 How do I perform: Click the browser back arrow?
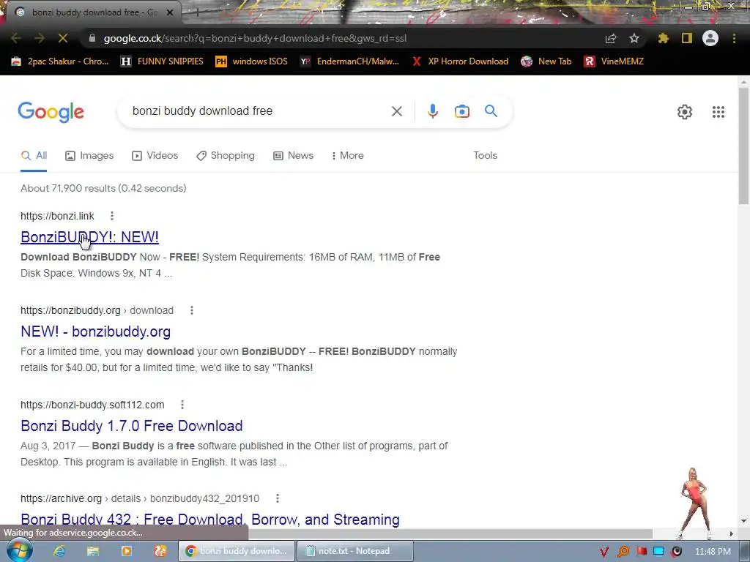coord(16,38)
